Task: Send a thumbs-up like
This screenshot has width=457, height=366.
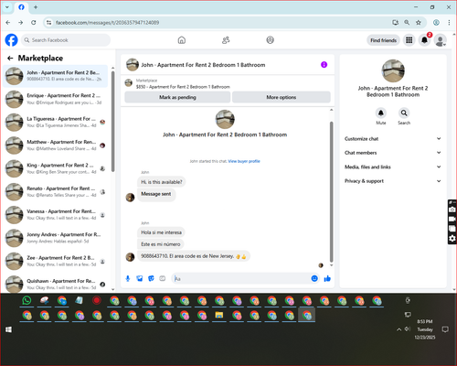Action: click(x=327, y=278)
